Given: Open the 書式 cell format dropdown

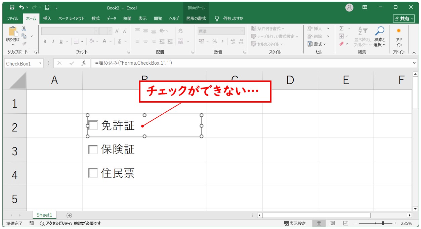Looking at the screenshot, I should click(x=317, y=44).
